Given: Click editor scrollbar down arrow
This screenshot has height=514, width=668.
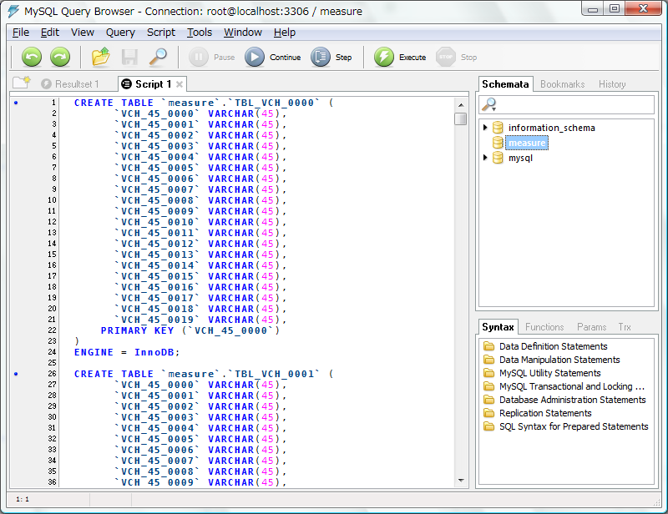Looking at the screenshot, I should pos(461,481).
